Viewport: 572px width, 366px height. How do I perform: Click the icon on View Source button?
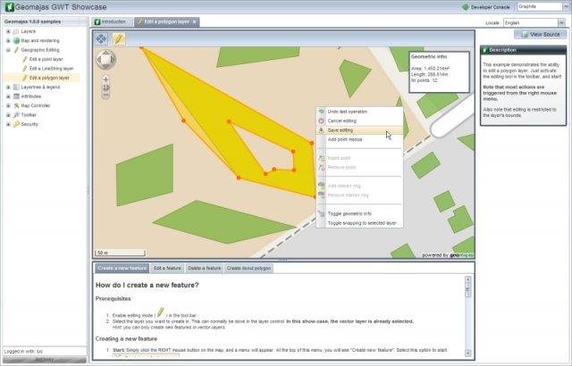click(525, 35)
